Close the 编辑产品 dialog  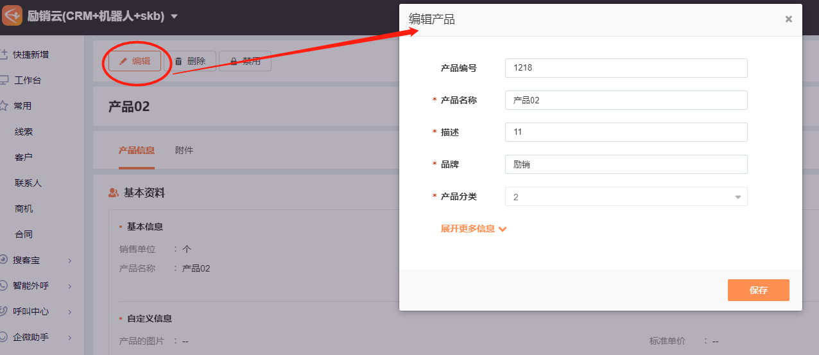[x=789, y=19]
